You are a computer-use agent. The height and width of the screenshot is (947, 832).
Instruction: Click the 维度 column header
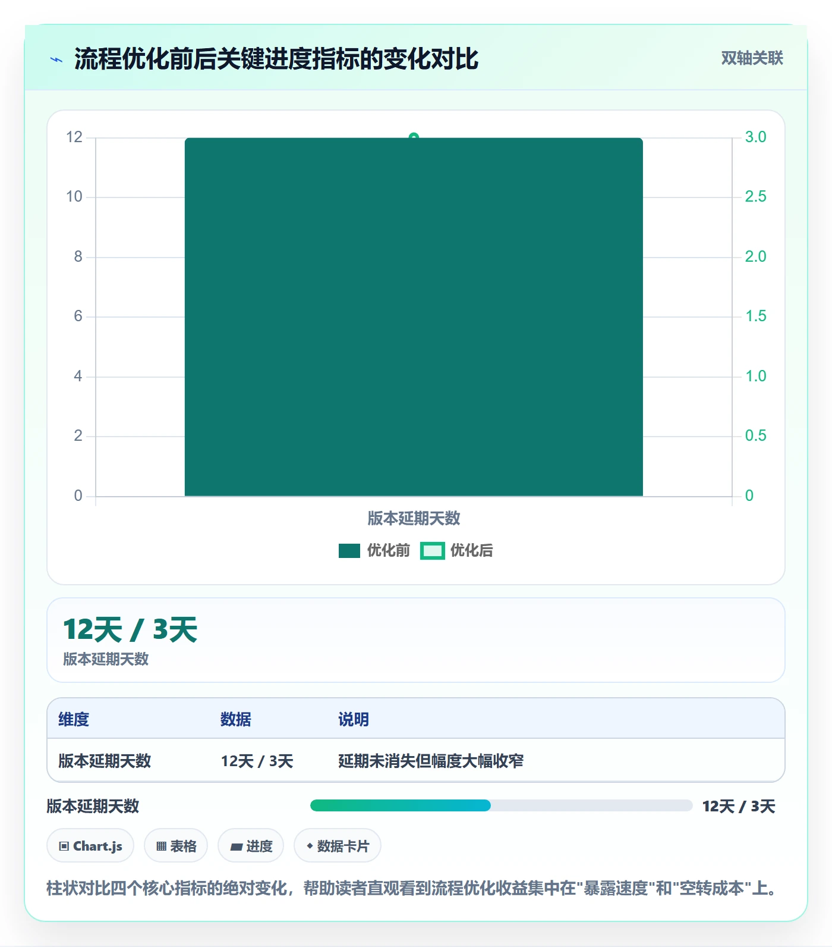click(x=74, y=719)
